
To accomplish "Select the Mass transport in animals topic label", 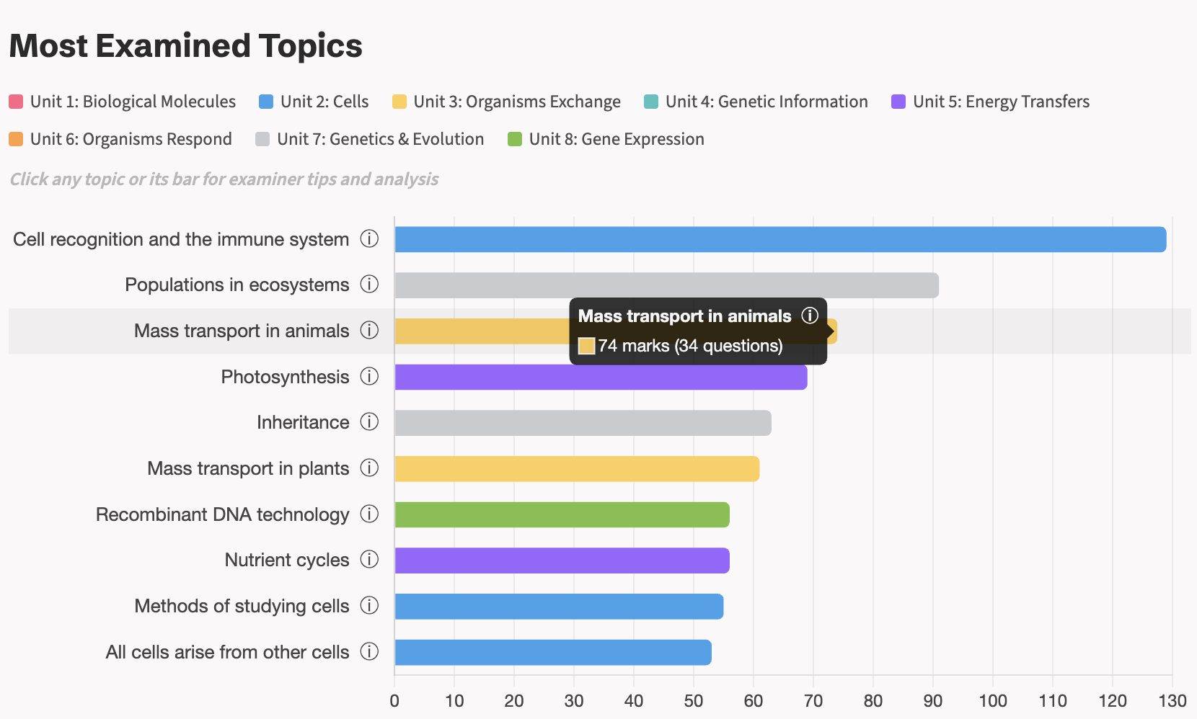I will [241, 331].
